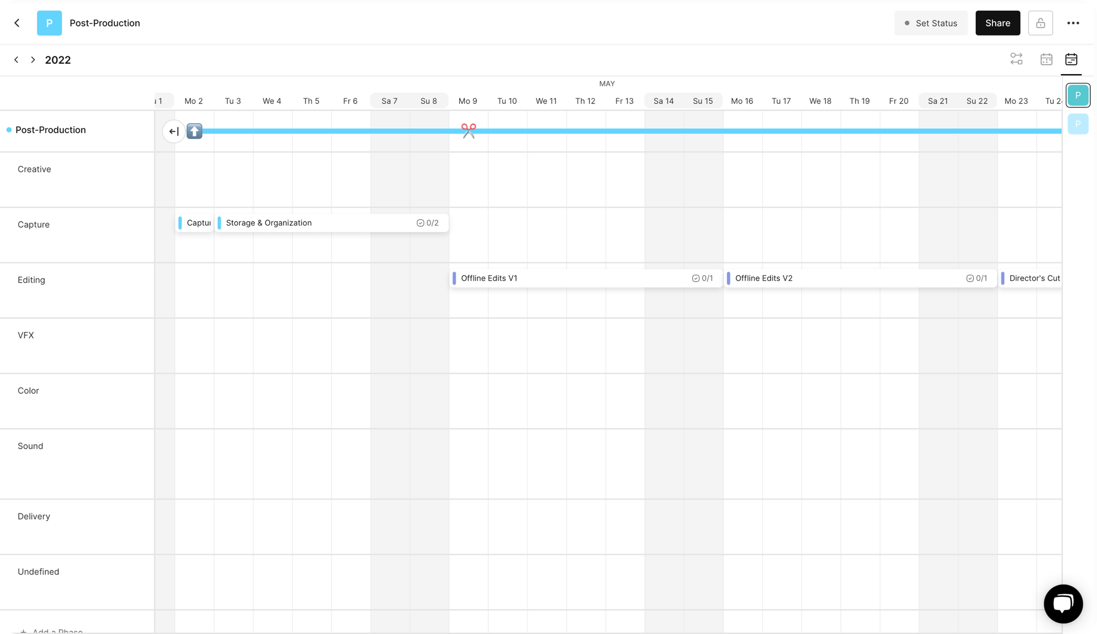Click the Post-Production title in header
Screen dimensions: 1097x634
coord(105,23)
